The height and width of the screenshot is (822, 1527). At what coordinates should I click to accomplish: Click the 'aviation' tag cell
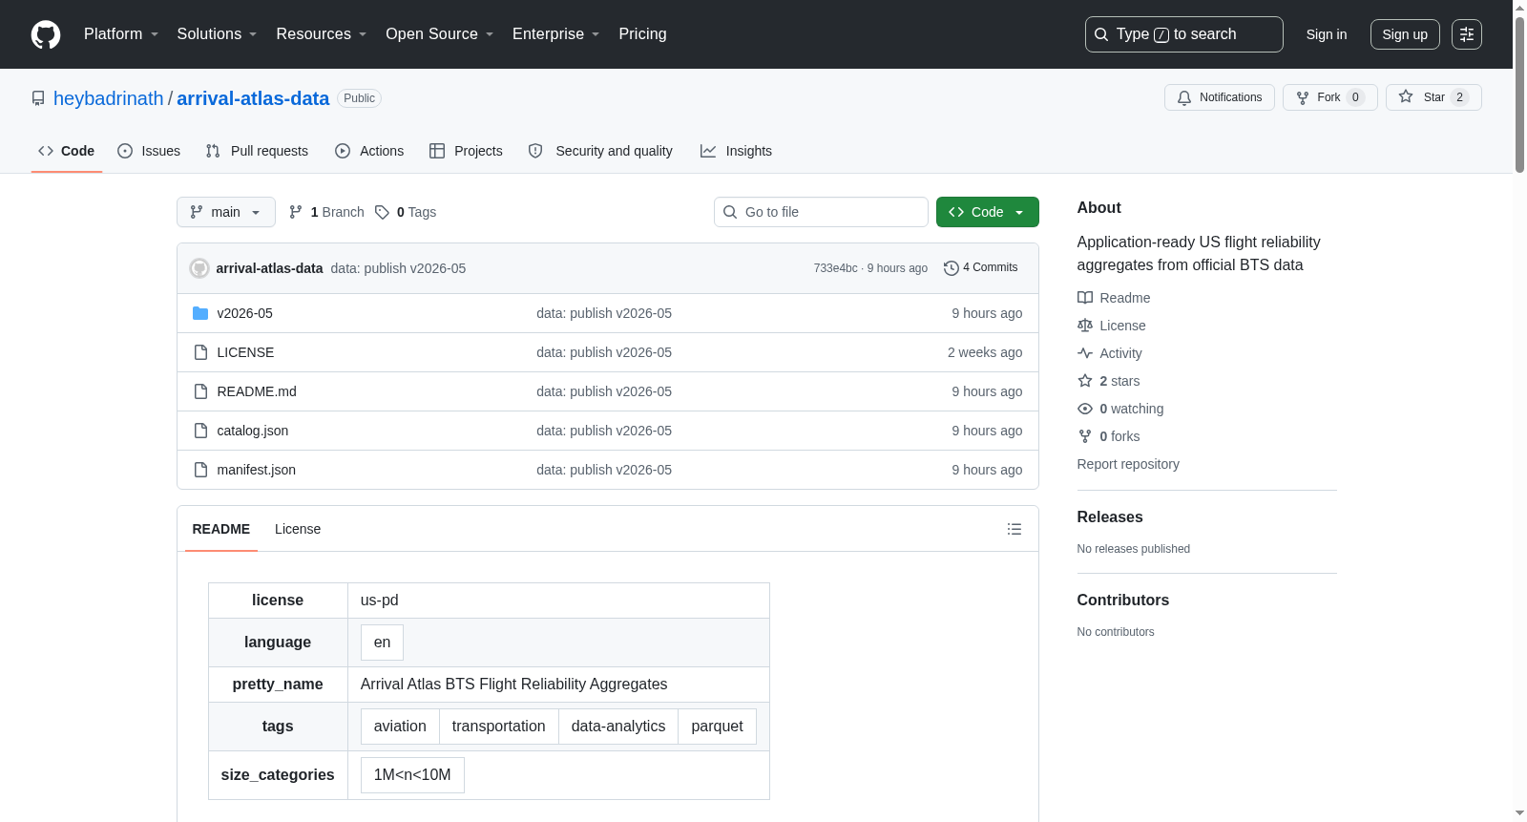click(x=400, y=727)
